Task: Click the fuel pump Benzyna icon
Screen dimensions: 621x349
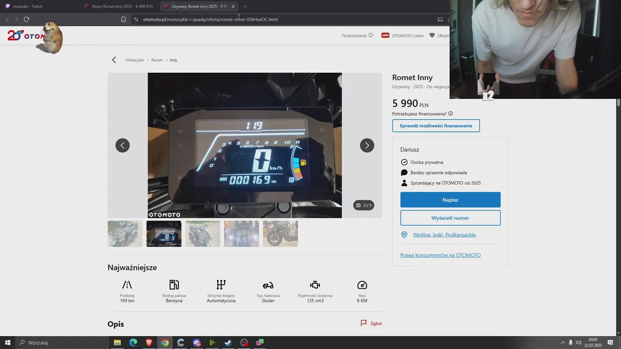Action: point(174,285)
